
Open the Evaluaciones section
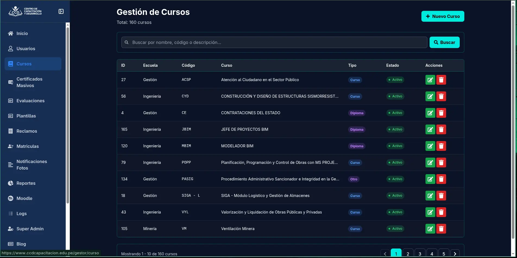coord(33,101)
